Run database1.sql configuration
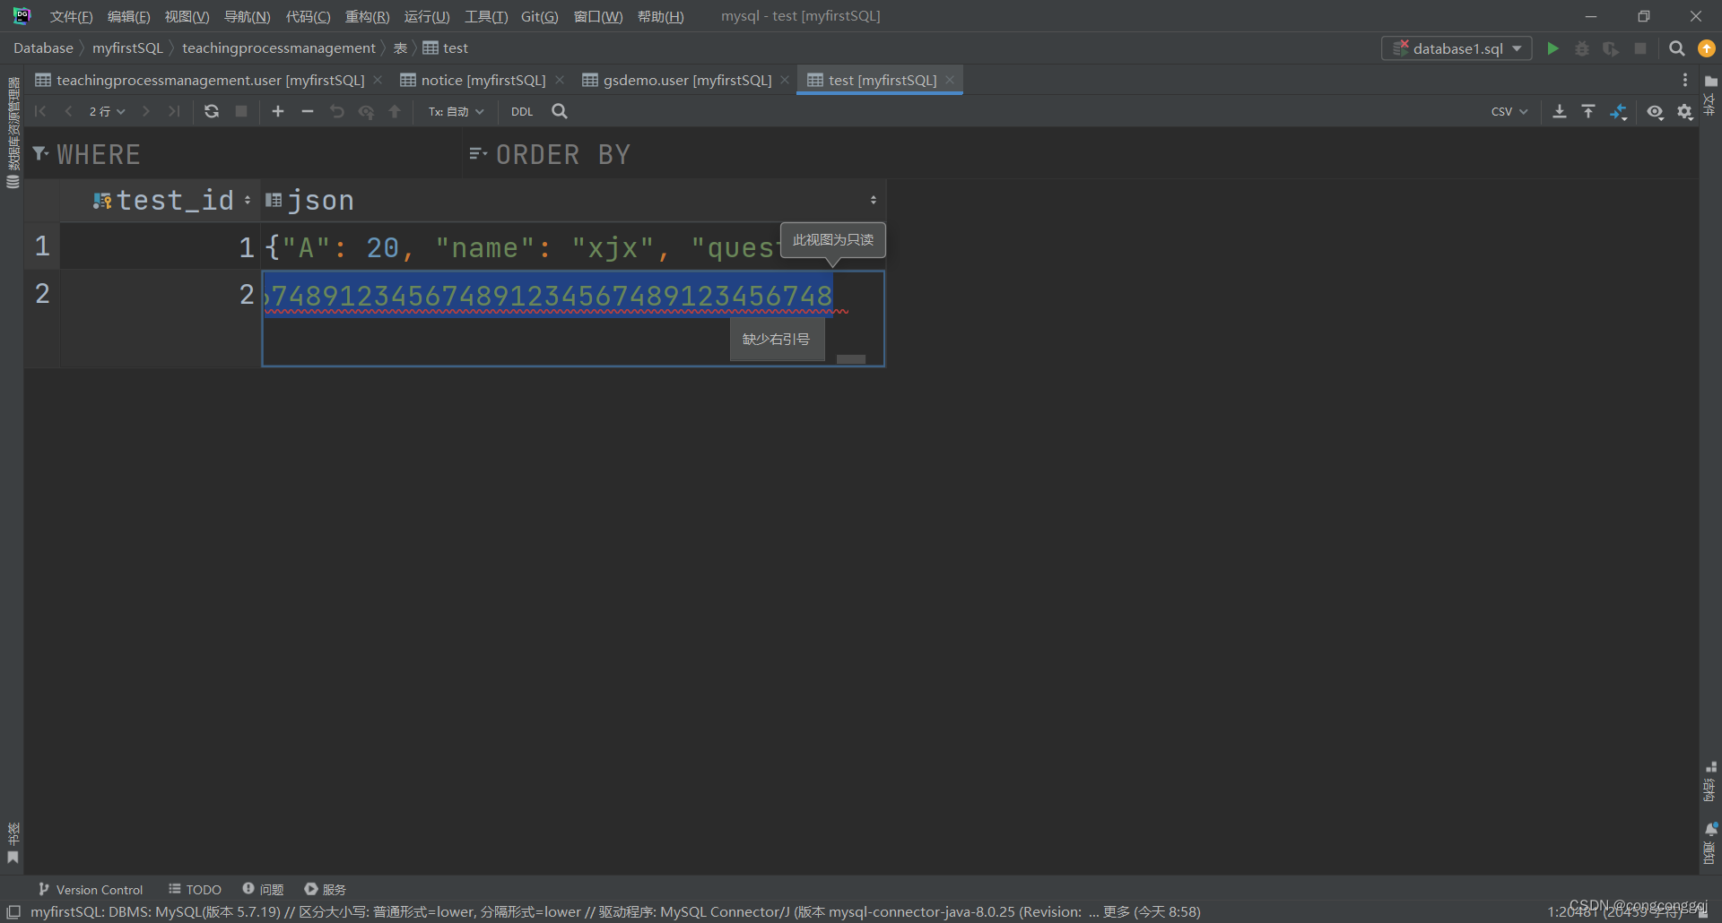Viewport: 1722px width, 923px height. click(1552, 48)
